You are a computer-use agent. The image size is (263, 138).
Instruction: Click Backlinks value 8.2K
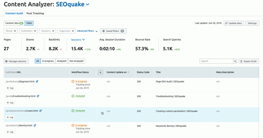pyautogui.click(x=53, y=49)
